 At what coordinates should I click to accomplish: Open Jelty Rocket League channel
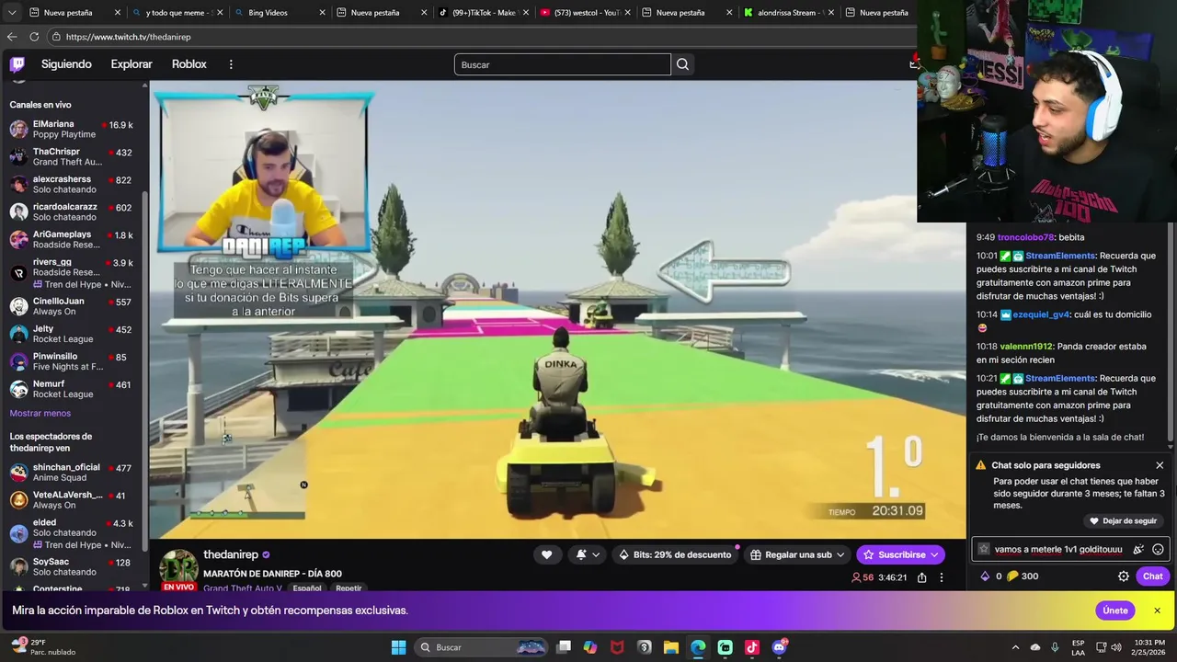(72, 334)
